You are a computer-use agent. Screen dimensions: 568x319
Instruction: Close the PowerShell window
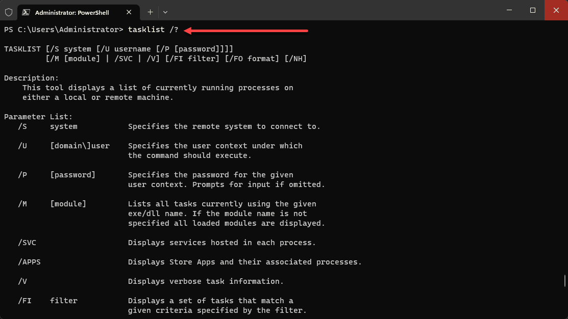click(556, 10)
